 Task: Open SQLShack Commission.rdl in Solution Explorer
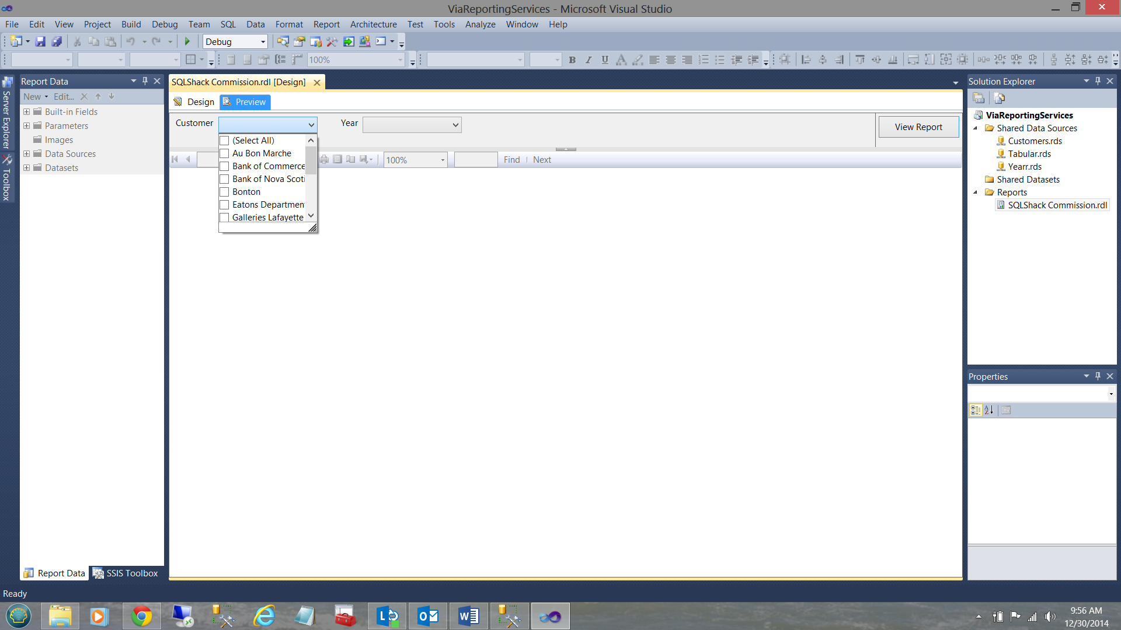click(1057, 205)
